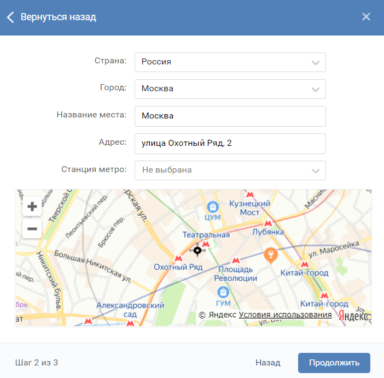Open 'Условия использования' link
Viewport: 384px width, 378px height.
(x=285, y=315)
